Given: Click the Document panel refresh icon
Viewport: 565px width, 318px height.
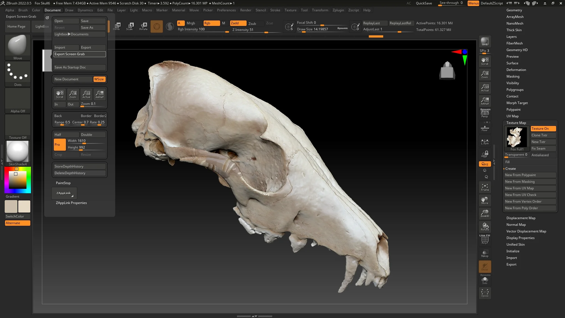Looking at the screenshot, I should [47, 18].
